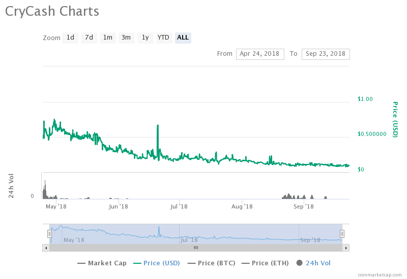Select the ALL zoom range
The width and height of the screenshot is (407, 279).
183,38
